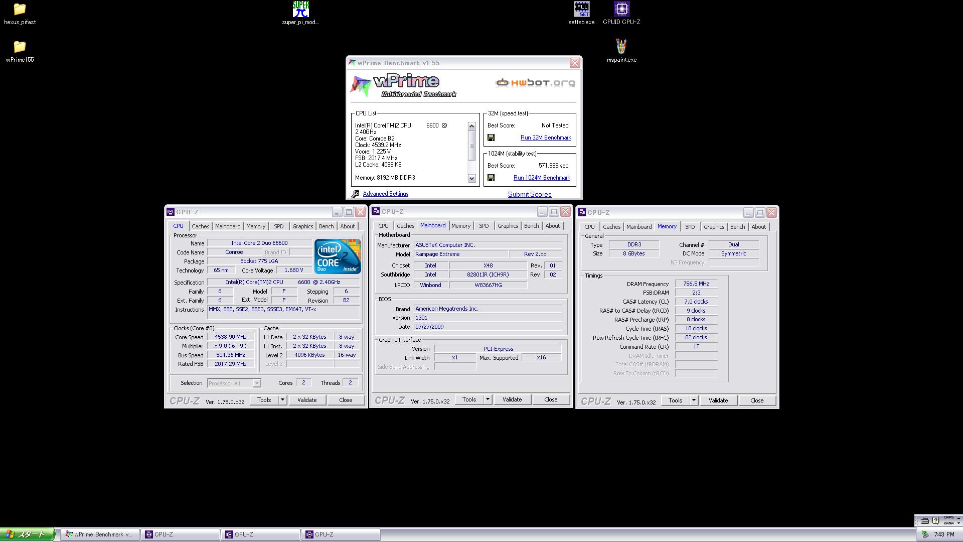Open Bench tab in CPU window
The width and height of the screenshot is (963, 542).
326,226
